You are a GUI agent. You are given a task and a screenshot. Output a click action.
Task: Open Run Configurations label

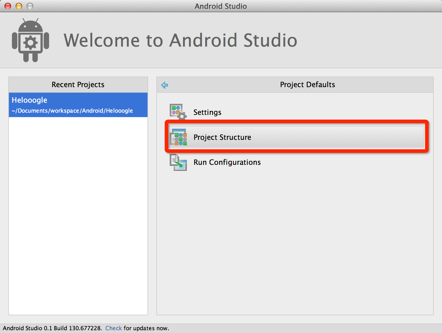click(x=227, y=162)
